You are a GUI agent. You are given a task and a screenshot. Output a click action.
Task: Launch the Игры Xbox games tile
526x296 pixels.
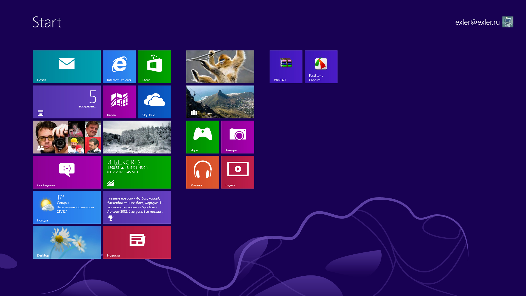click(x=202, y=137)
